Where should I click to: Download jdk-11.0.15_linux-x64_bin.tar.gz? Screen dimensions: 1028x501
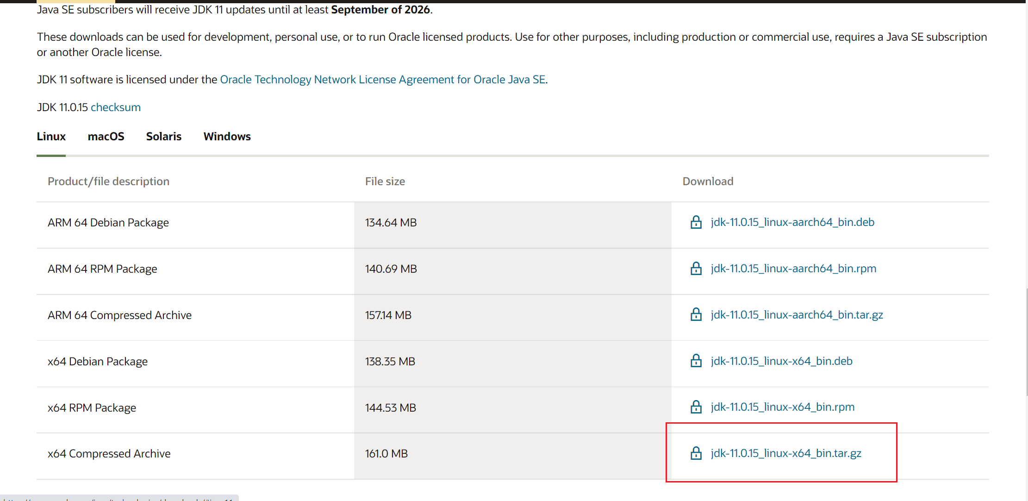pyautogui.click(x=786, y=453)
